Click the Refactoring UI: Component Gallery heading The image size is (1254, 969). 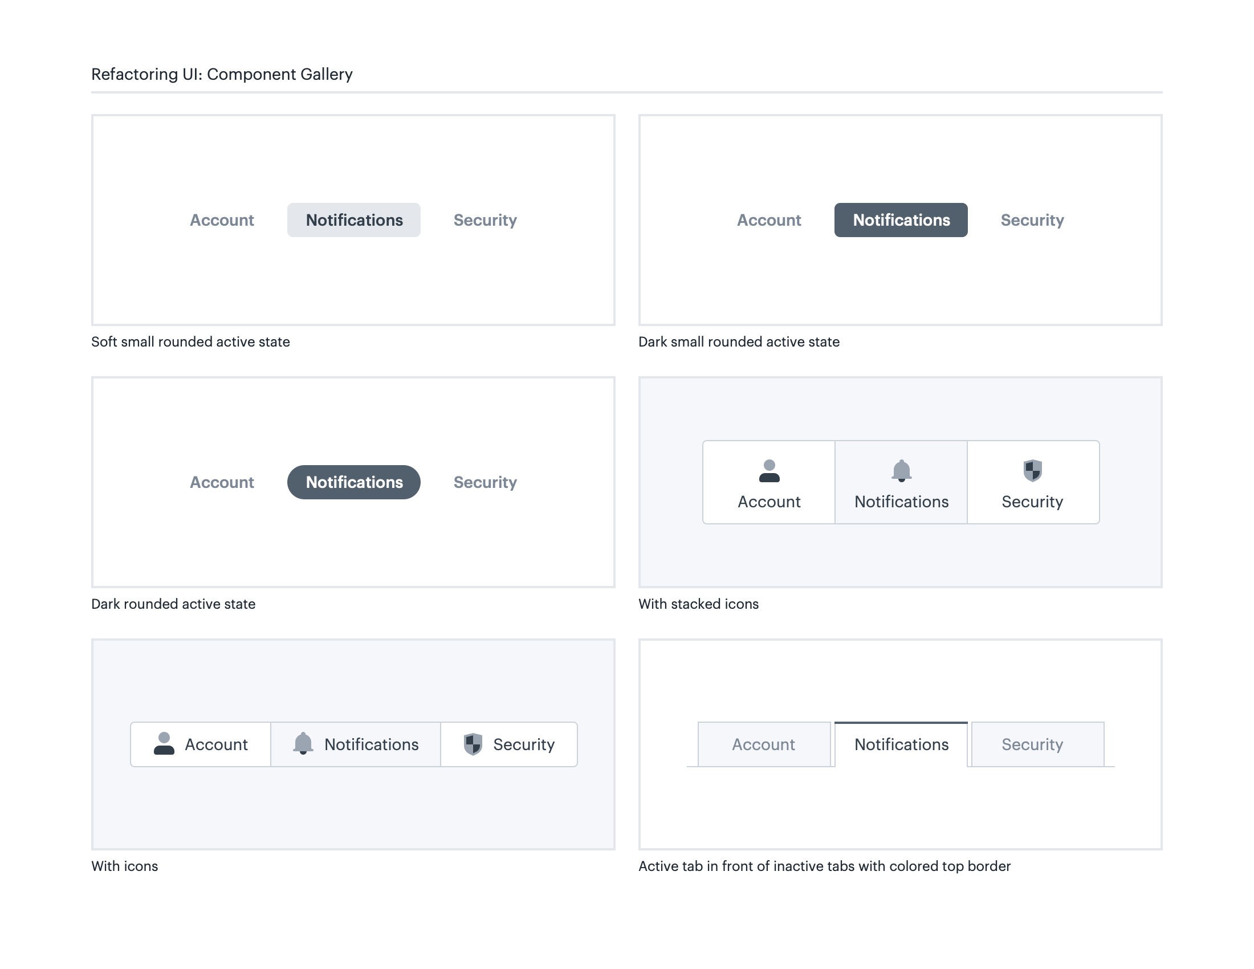(x=222, y=74)
